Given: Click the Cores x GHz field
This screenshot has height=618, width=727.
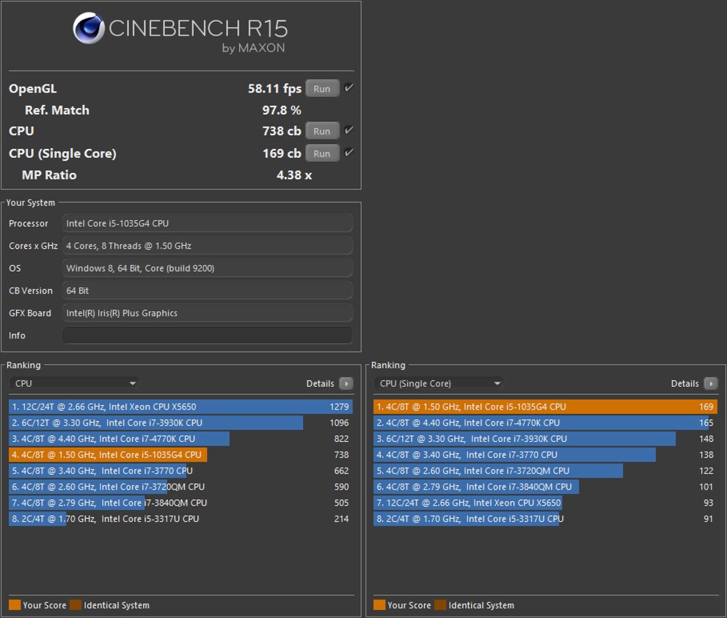Looking at the screenshot, I should (208, 246).
